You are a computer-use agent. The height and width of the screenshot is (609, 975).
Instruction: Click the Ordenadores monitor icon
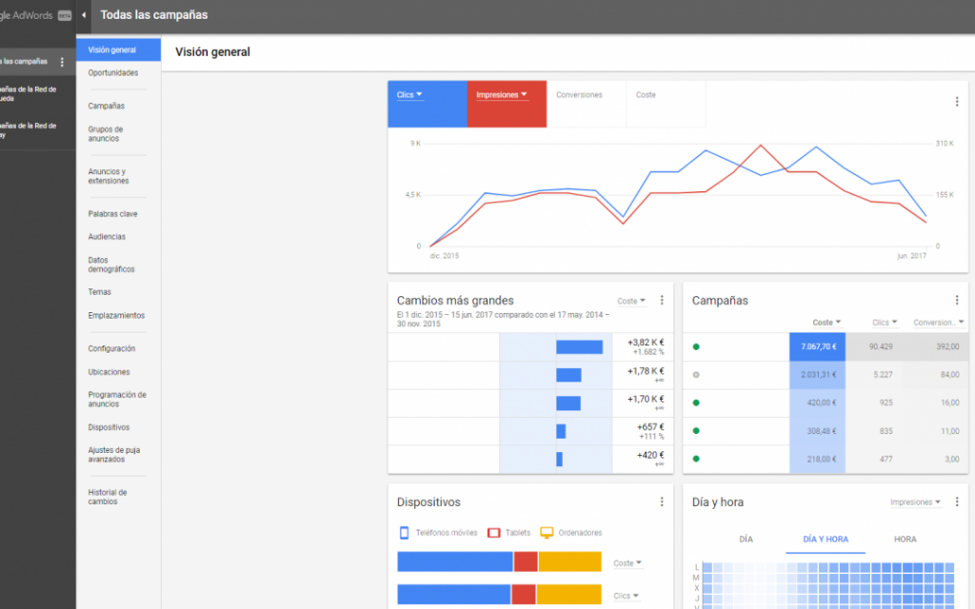(546, 532)
